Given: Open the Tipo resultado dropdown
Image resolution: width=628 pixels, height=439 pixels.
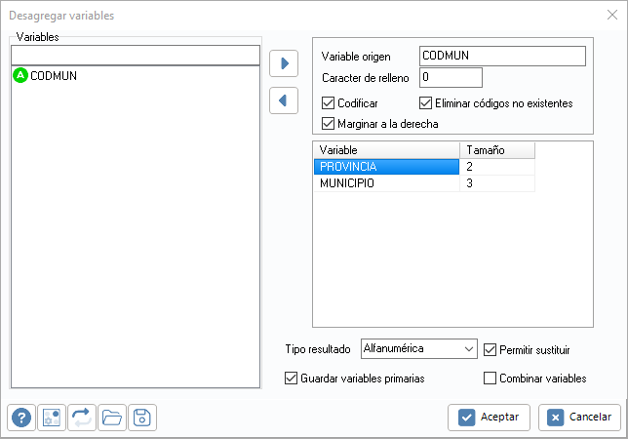Looking at the screenshot, I should (x=418, y=348).
